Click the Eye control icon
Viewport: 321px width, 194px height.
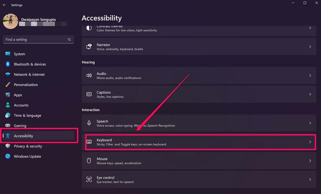tap(89, 180)
